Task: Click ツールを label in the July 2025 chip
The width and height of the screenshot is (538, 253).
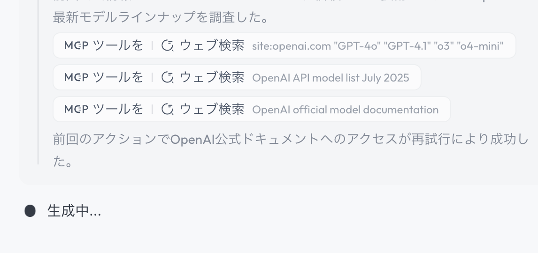Action: (x=118, y=77)
